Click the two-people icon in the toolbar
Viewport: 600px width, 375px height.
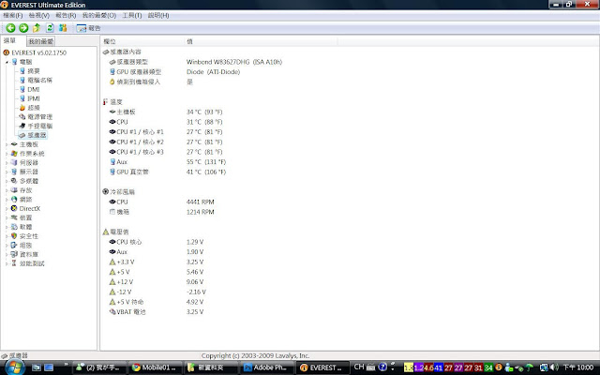63,28
